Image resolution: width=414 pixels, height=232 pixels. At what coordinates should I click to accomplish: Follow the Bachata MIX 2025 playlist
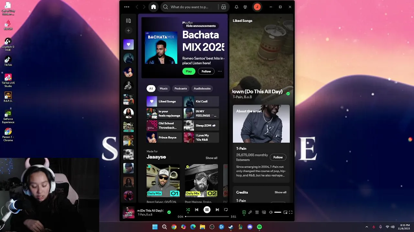[206, 71]
